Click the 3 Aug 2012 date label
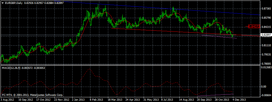Image resolution: width=272 pixels, height=102 pixels. tap(7, 100)
